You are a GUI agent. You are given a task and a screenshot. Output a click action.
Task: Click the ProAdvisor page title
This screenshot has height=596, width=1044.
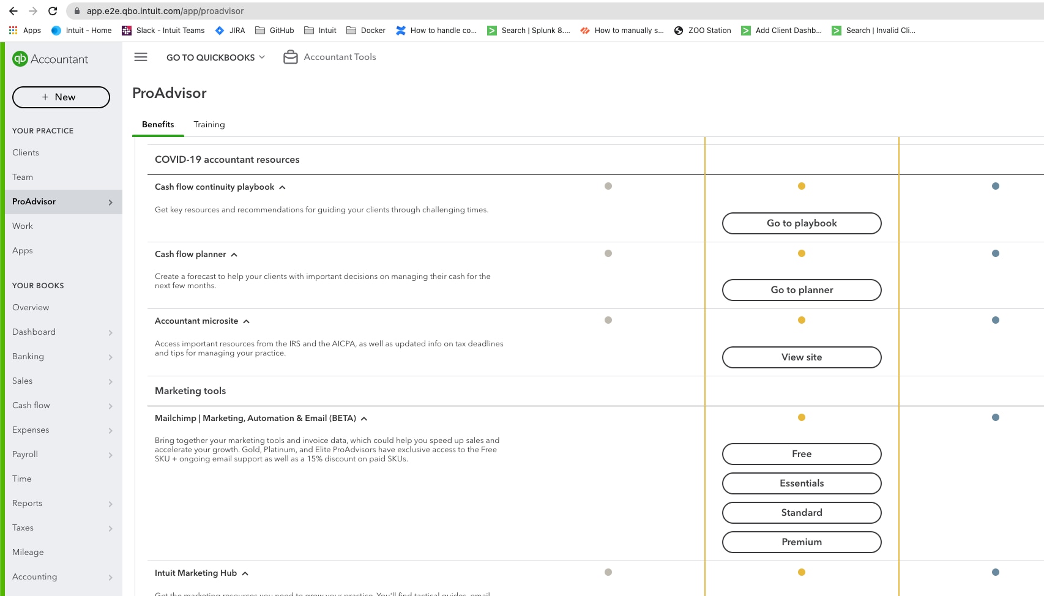click(x=170, y=93)
